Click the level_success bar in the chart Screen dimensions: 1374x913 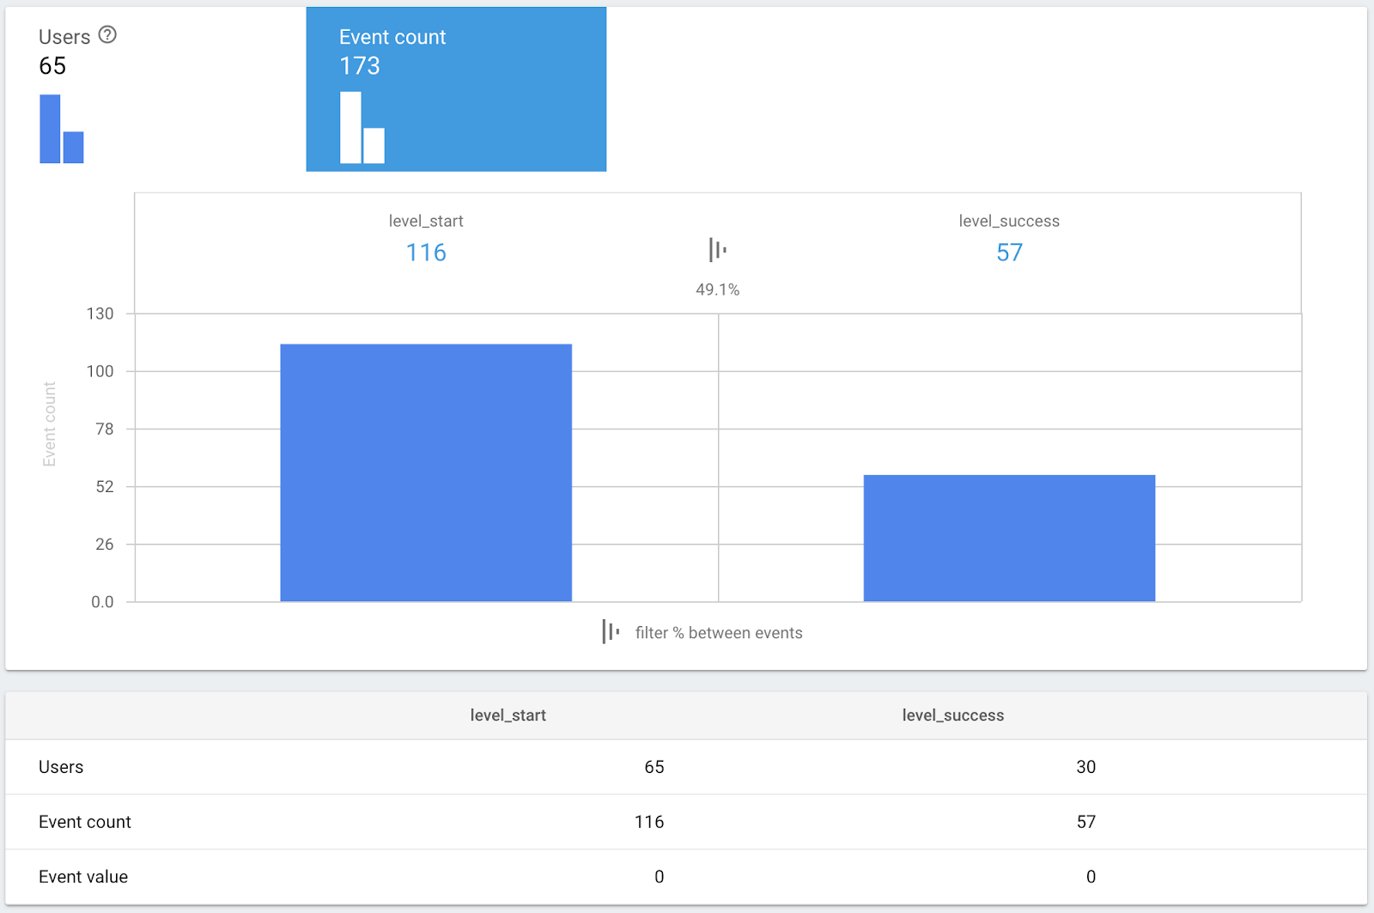pos(1009,538)
